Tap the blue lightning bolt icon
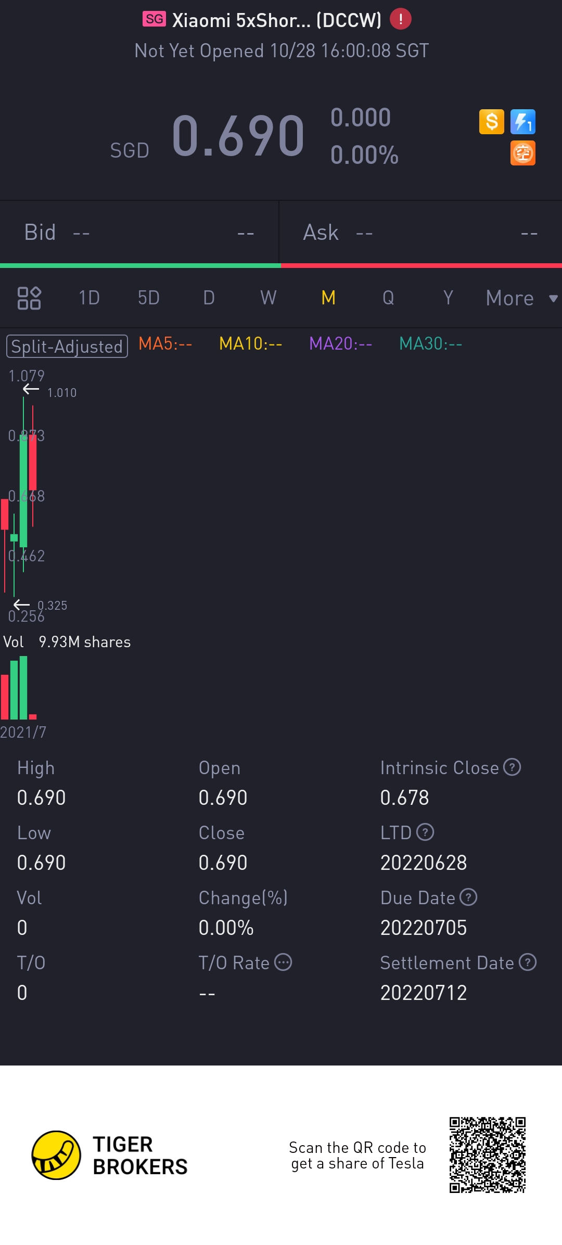The width and height of the screenshot is (562, 1245). click(522, 122)
